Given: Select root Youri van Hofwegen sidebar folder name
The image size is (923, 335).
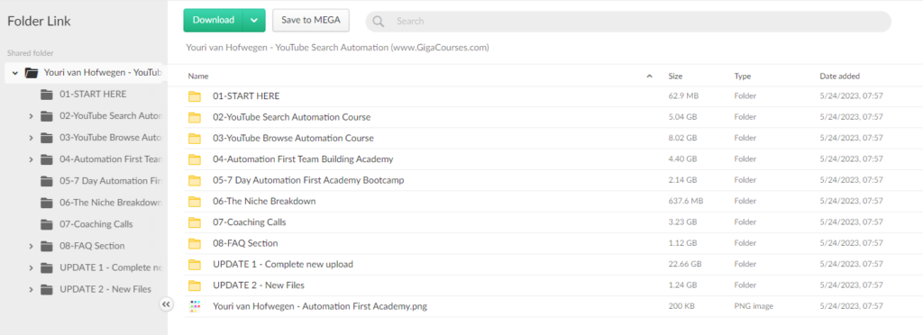Looking at the screenshot, I should 103,73.
